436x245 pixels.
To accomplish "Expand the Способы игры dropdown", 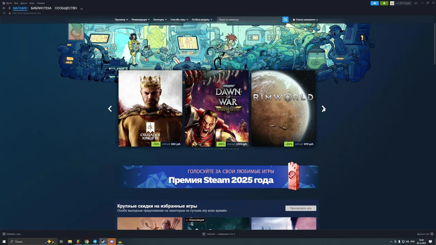I will coord(179,20).
